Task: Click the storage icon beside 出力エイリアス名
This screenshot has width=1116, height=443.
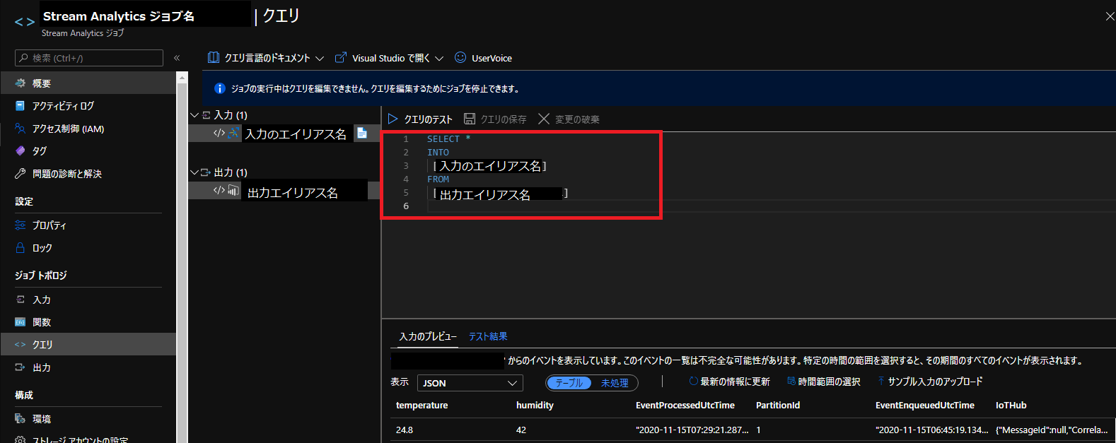Action: pos(233,190)
